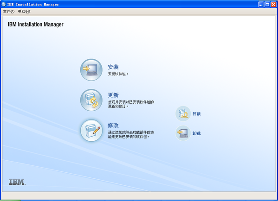Open the 文件(F) menu
The image size is (278, 201).
(x=9, y=12)
